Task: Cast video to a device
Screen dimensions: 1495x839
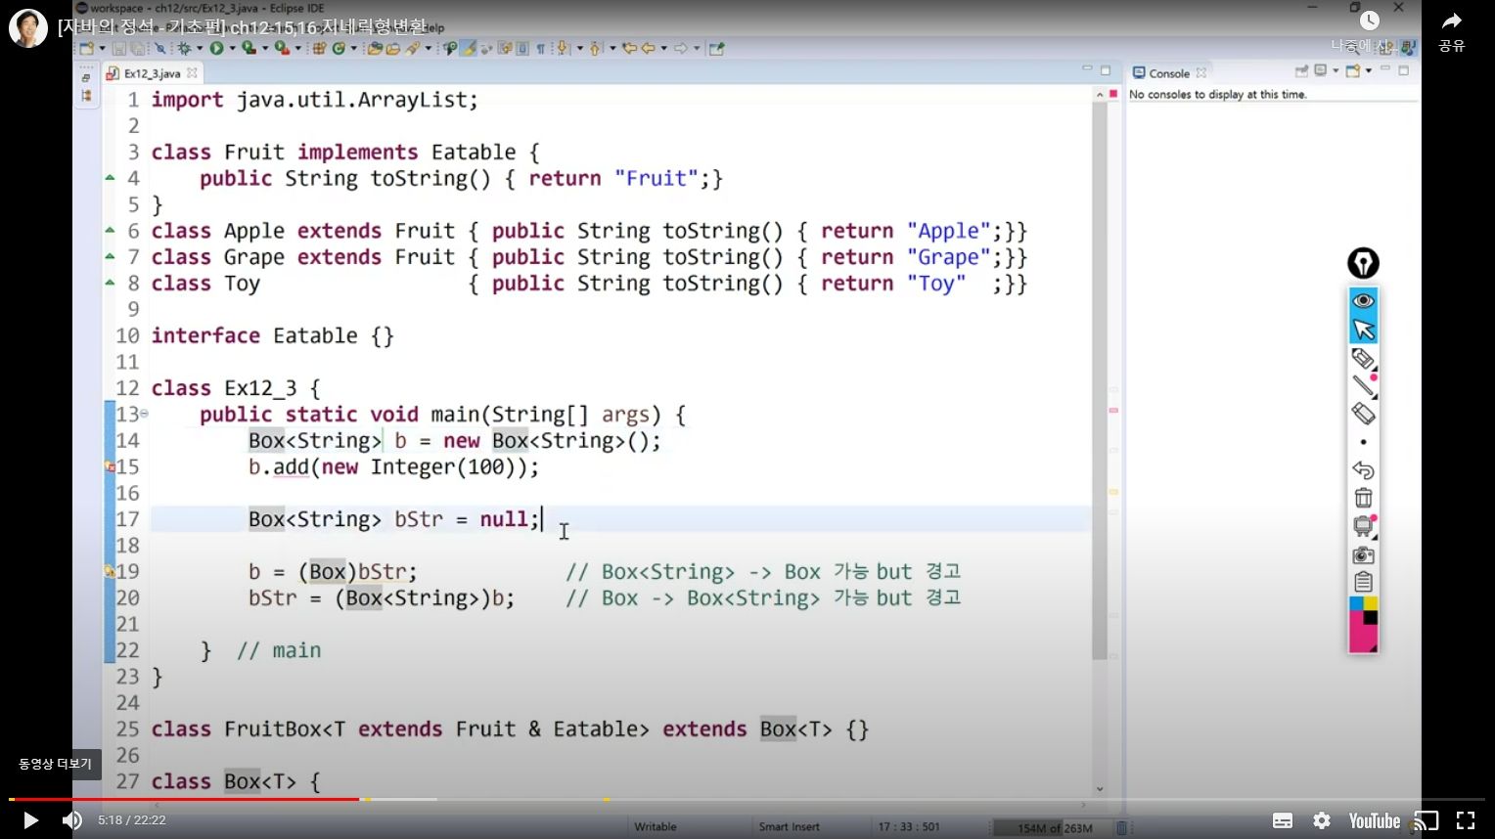Action: (1427, 820)
